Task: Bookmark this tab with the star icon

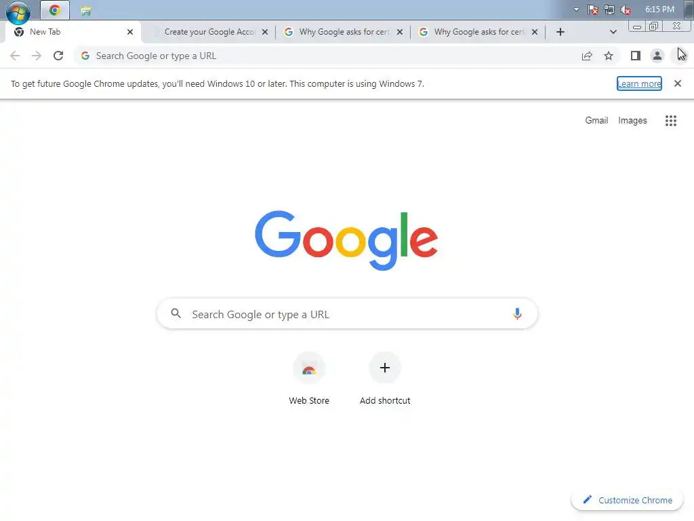Action: coord(609,56)
